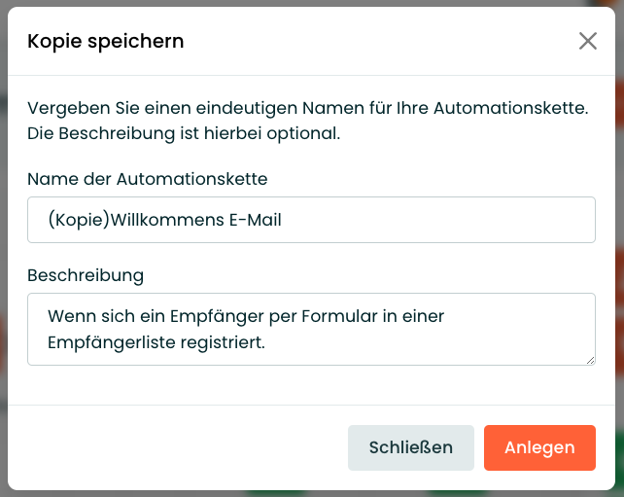Click the "Die Beschreibung ist hierbei optional" line

[184, 133]
